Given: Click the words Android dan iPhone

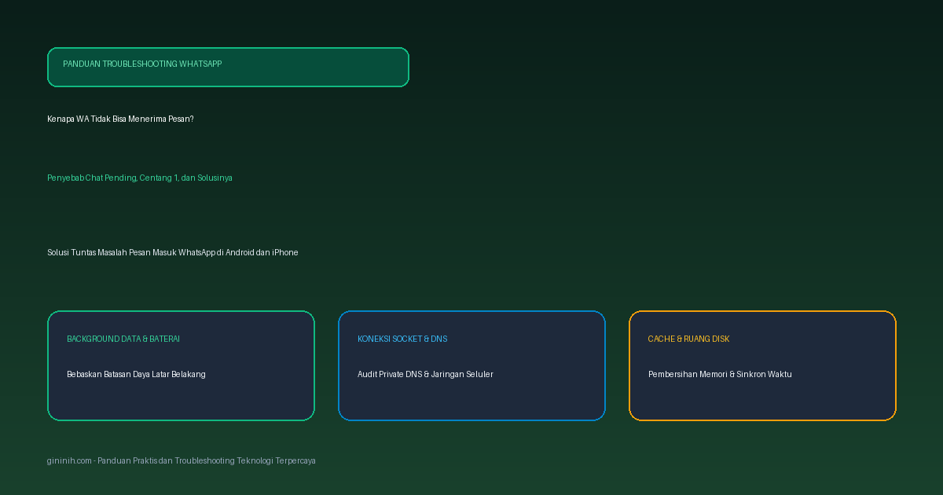Looking at the screenshot, I should pos(262,252).
